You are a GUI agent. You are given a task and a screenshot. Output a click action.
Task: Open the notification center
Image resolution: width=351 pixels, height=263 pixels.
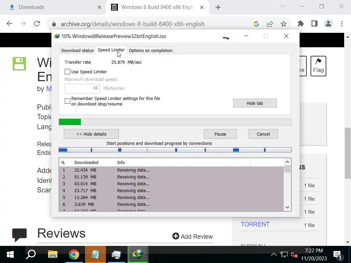338,255
